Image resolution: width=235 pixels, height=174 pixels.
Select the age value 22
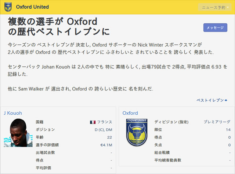[109, 137]
